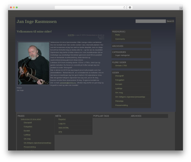Open Kontakt in footer Pages list
Screen dimensions: 191x162
click(27, 131)
